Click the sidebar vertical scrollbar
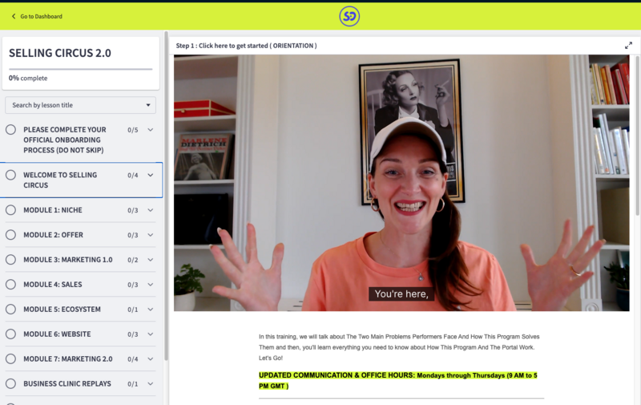This screenshot has height=405, width=641. (x=166, y=196)
